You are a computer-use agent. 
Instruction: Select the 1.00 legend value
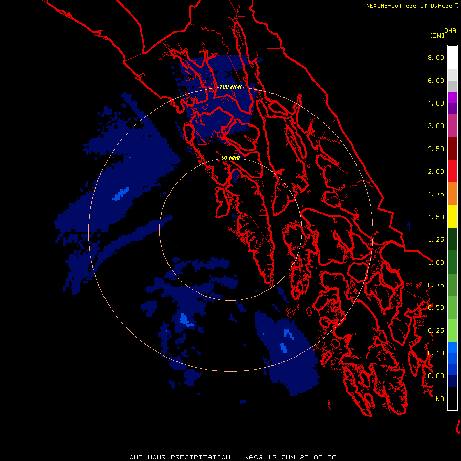tap(436, 263)
